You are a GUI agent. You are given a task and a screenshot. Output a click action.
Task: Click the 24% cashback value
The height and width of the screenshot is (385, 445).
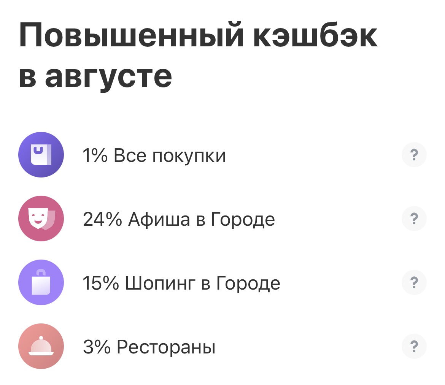(102, 219)
